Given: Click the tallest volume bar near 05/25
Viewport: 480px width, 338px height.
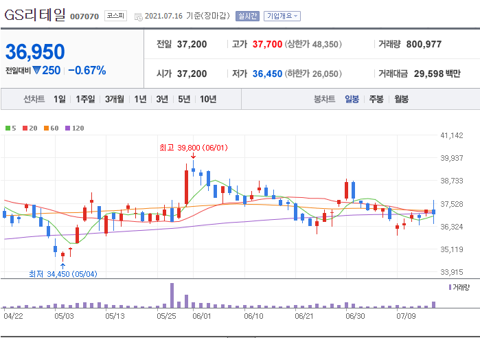Looking at the screenshot, I should click(172, 295).
